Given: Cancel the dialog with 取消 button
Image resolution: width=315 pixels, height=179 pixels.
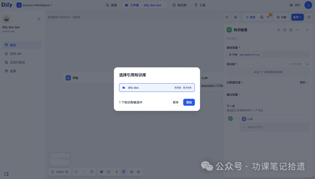Looking at the screenshot, I should pyautogui.click(x=175, y=102).
